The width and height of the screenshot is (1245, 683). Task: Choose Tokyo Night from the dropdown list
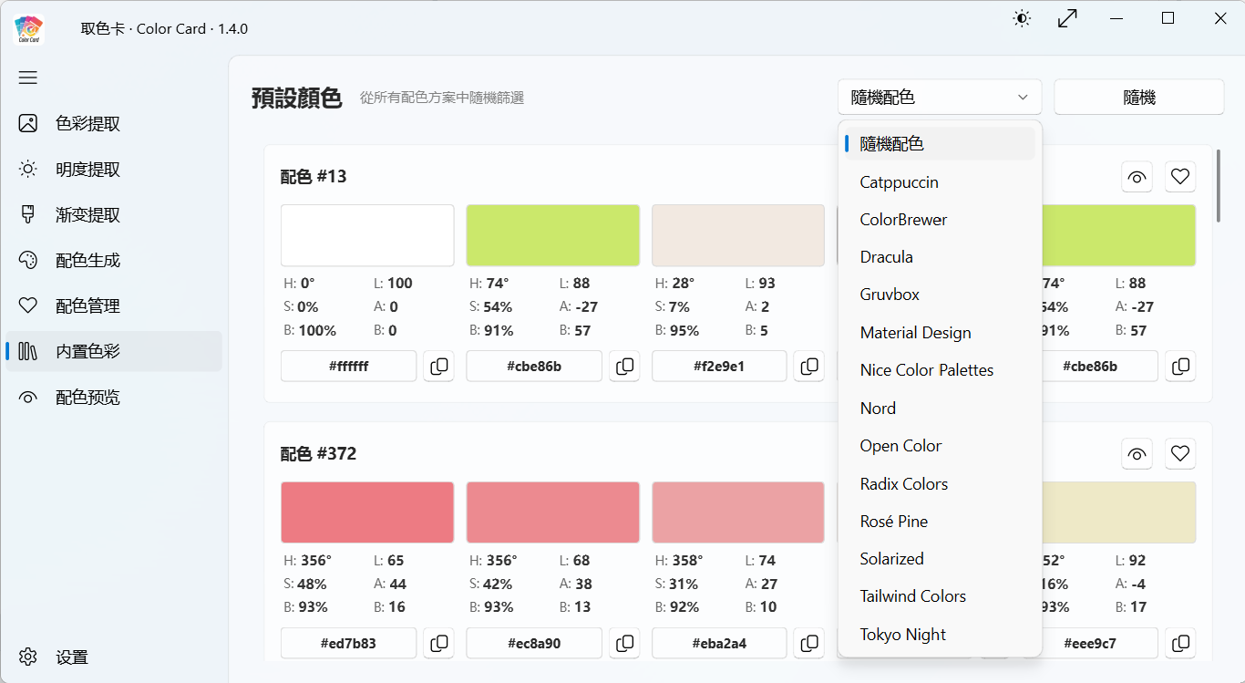pyautogui.click(x=902, y=635)
